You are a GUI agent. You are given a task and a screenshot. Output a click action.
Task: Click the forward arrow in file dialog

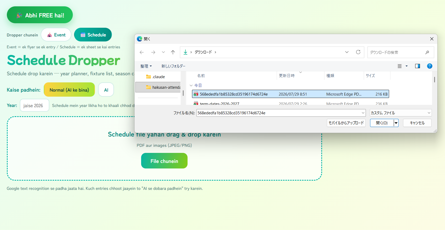click(153, 52)
